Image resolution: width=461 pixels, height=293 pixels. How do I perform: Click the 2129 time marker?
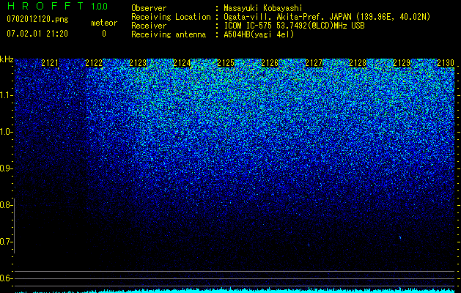[402, 63]
